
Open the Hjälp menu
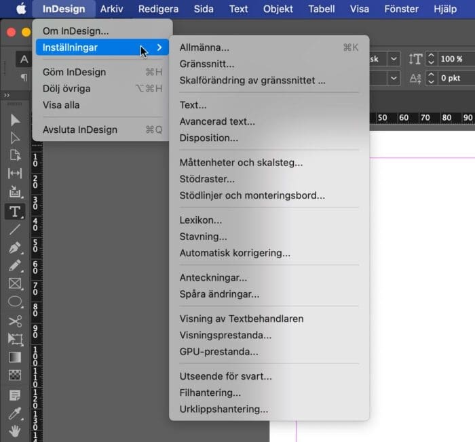445,9
